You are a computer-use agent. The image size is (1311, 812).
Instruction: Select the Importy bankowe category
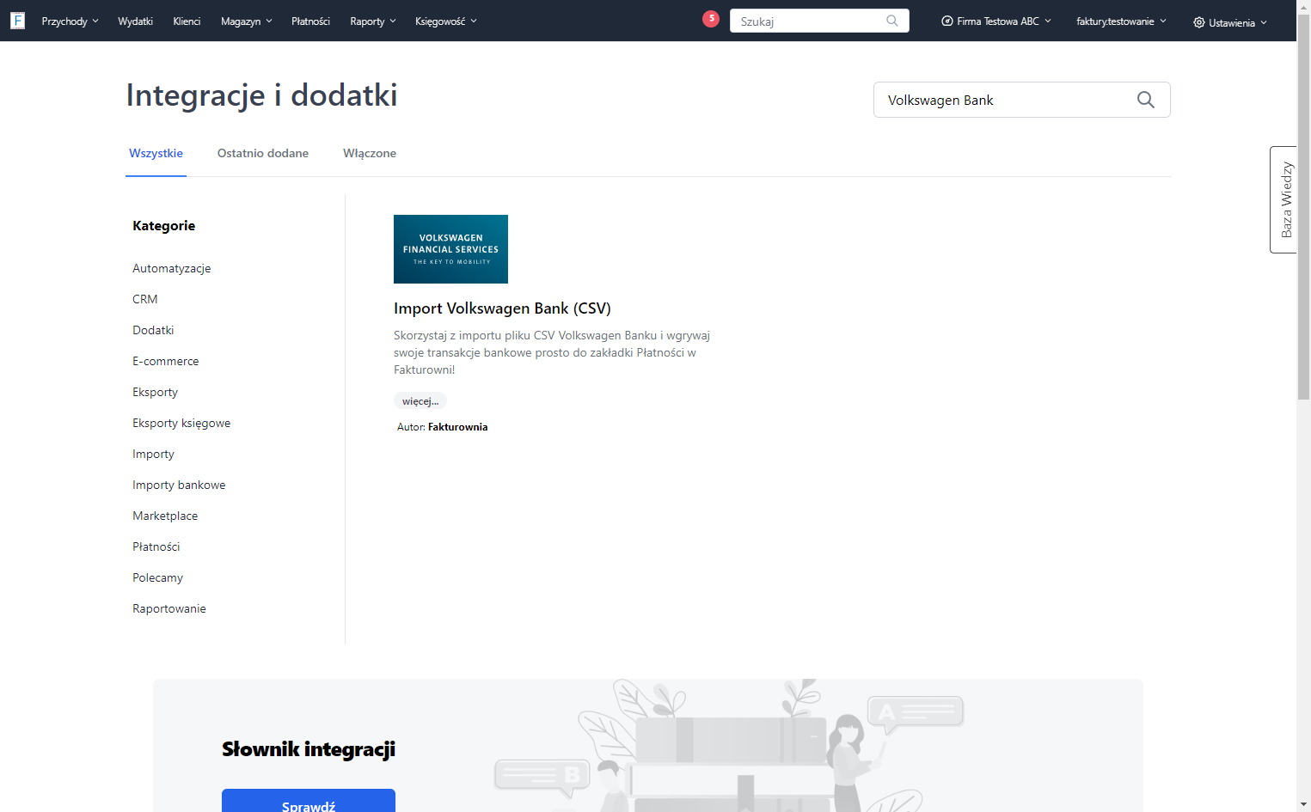coord(179,485)
